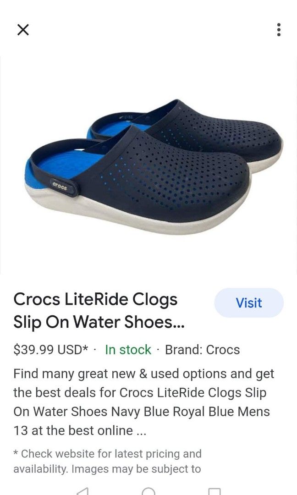
Task: Close the product preview with the X icon
Action: [x=23, y=30]
